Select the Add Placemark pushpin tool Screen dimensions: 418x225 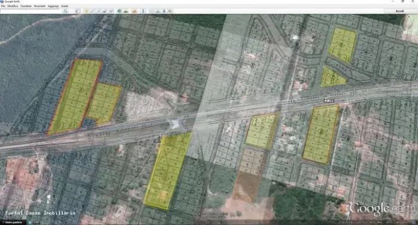86,11
